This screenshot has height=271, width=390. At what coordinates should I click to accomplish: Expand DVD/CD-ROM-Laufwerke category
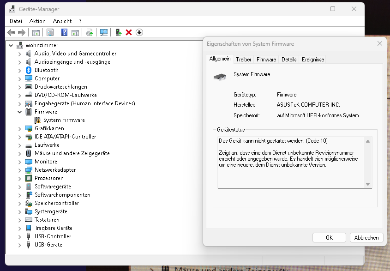20,95
